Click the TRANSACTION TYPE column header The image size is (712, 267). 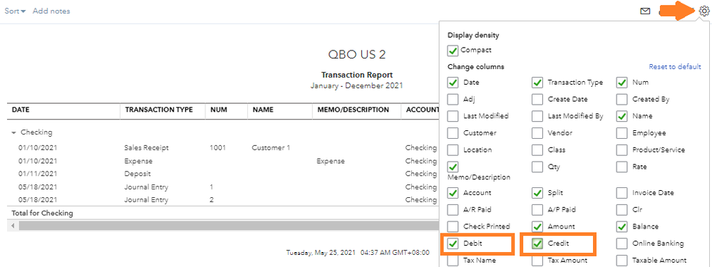(159, 110)
